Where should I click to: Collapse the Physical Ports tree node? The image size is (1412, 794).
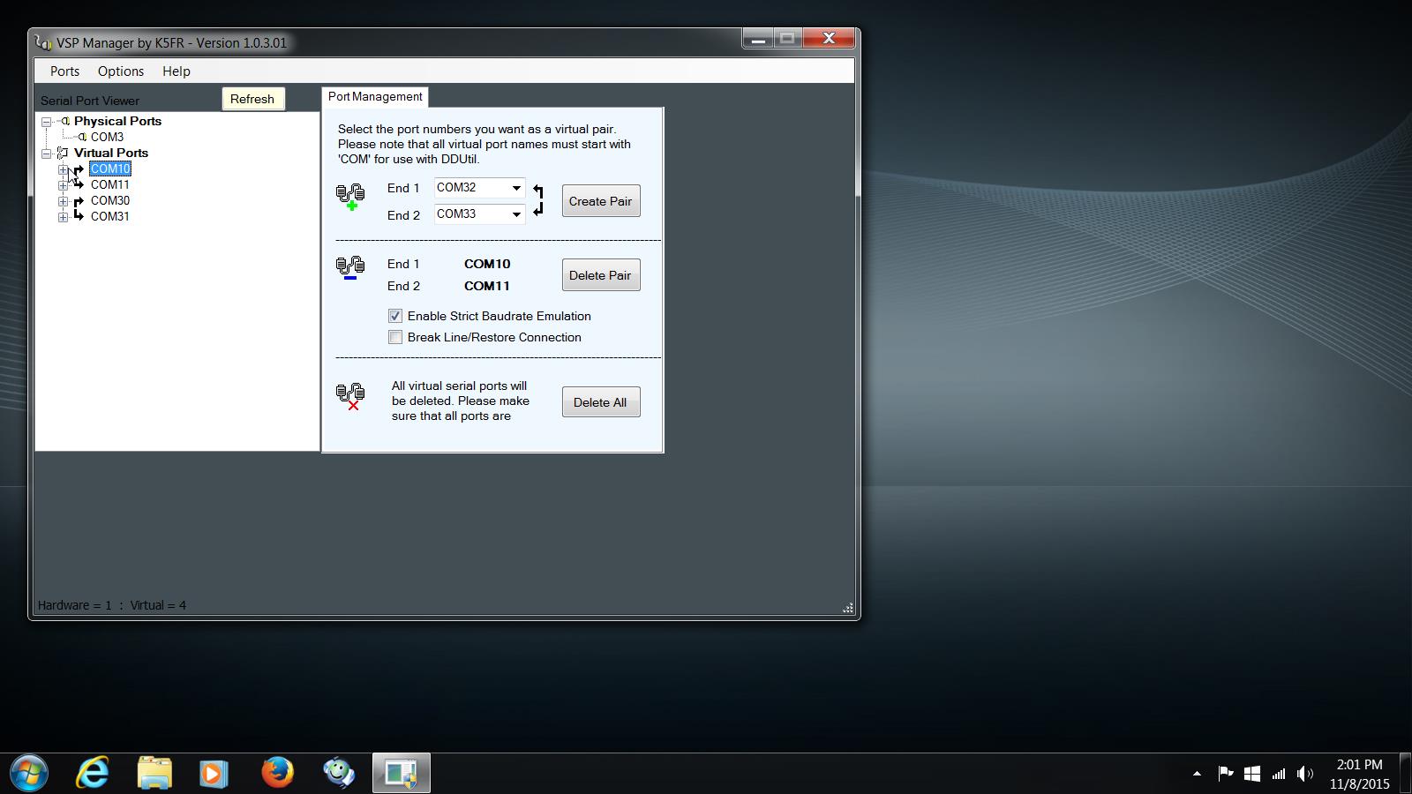click(47, 122)
